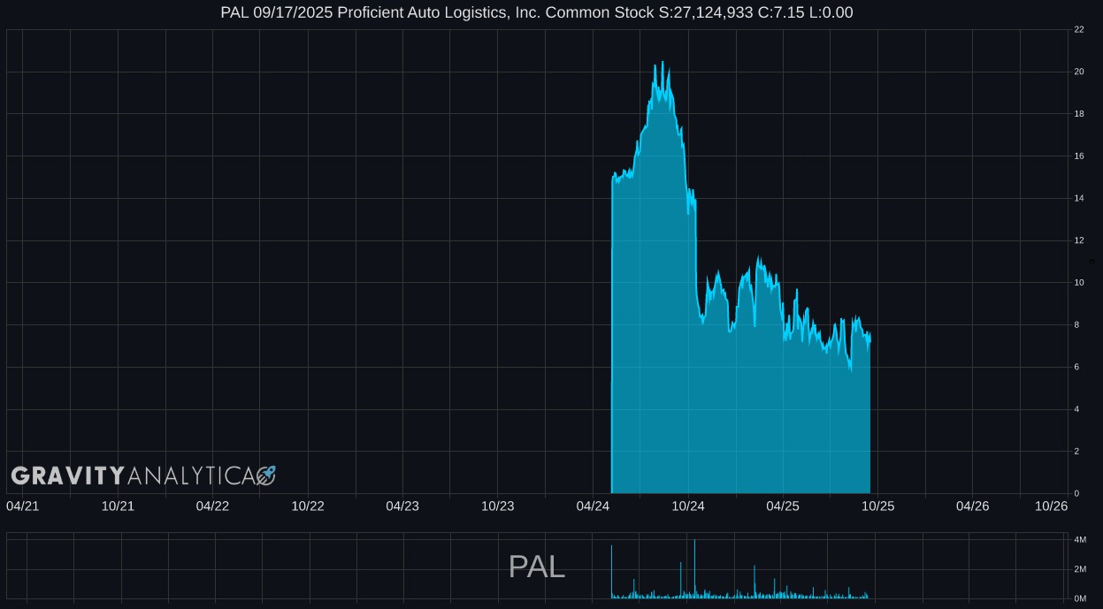Click the price axis value 22
The image size is (1103, 609).
point(1079,30)
